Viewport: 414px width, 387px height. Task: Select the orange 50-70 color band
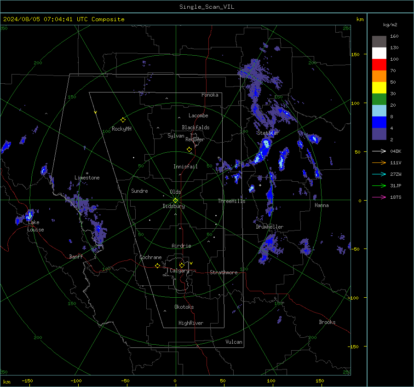[x=379, y=76]
